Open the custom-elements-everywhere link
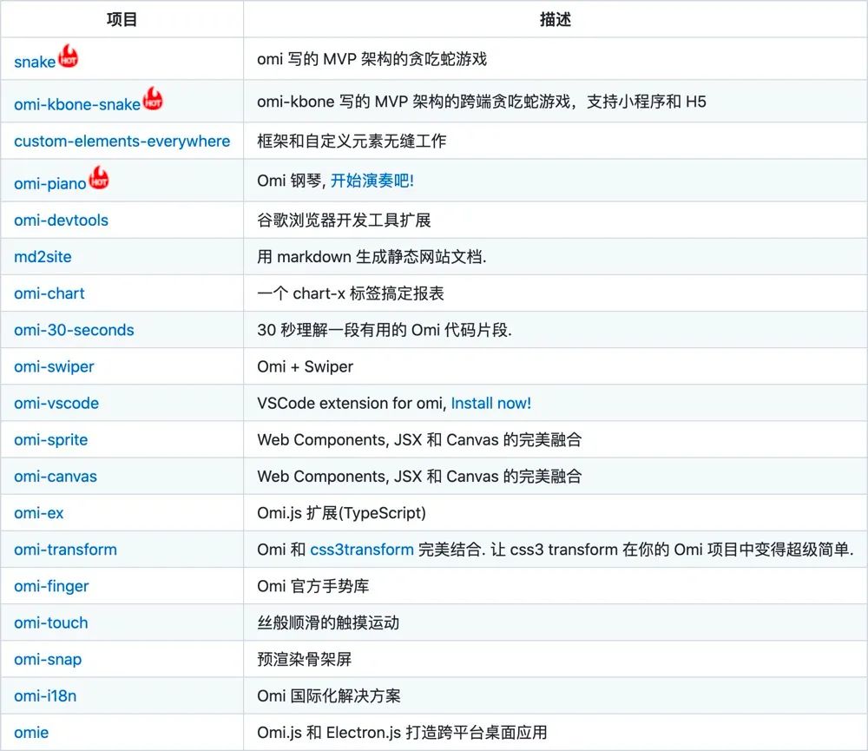The width and height of the screenshot is (868, 751). 122,142
